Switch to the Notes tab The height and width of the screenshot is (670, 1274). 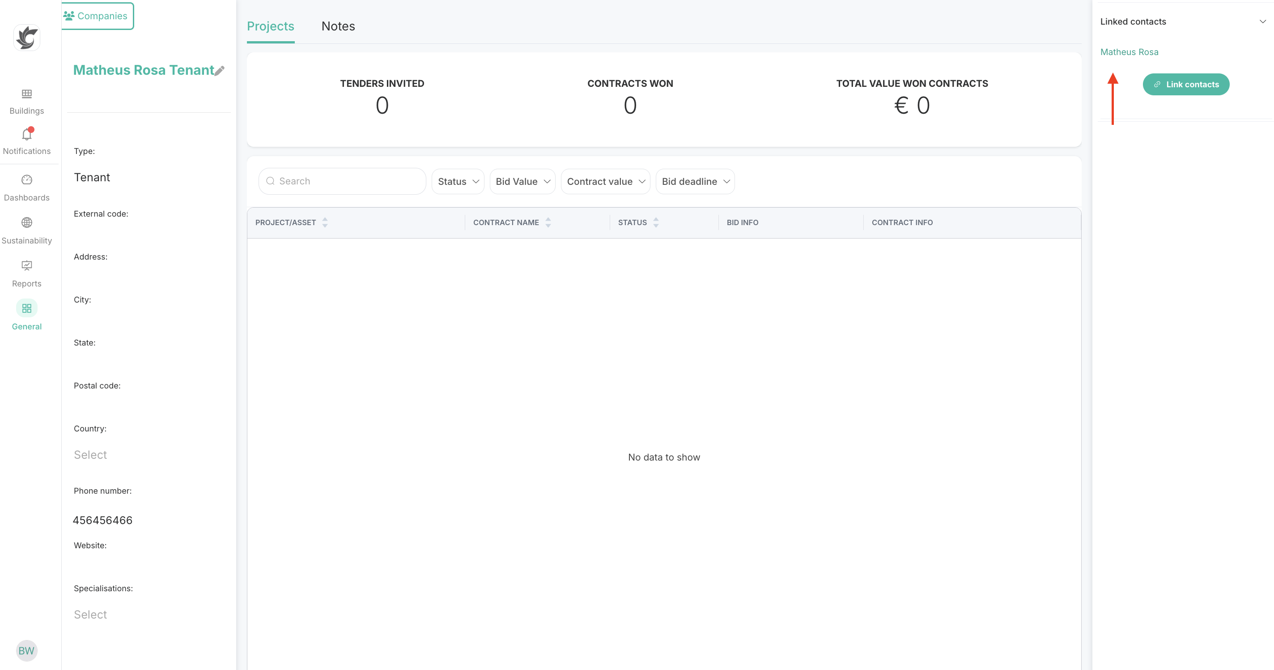(338, 26)
